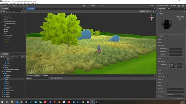Click the Play preview button
The width and height of the screenshot is (186, 104).
[x=88, y=6]
